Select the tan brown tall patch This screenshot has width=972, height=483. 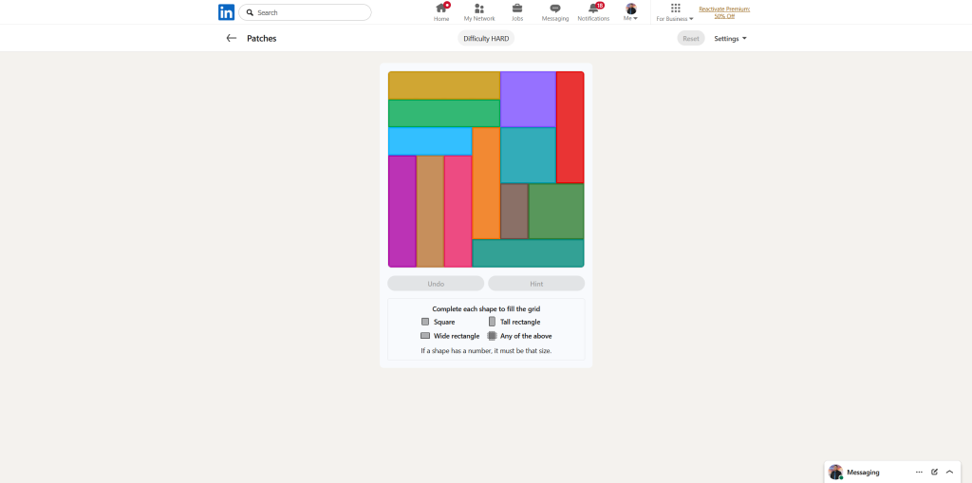430,211
